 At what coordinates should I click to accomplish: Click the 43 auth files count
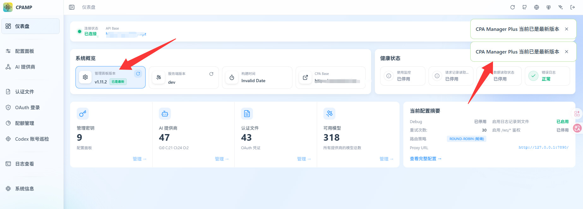coord(246,138)
